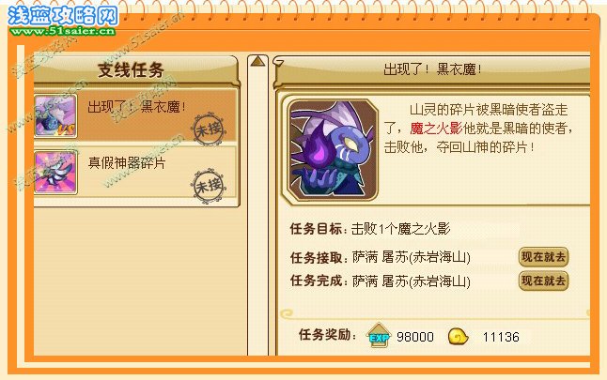Click the scrollbar track below the arrow
This screenshot has width=607, height=380.
click(x=257, y=212)
